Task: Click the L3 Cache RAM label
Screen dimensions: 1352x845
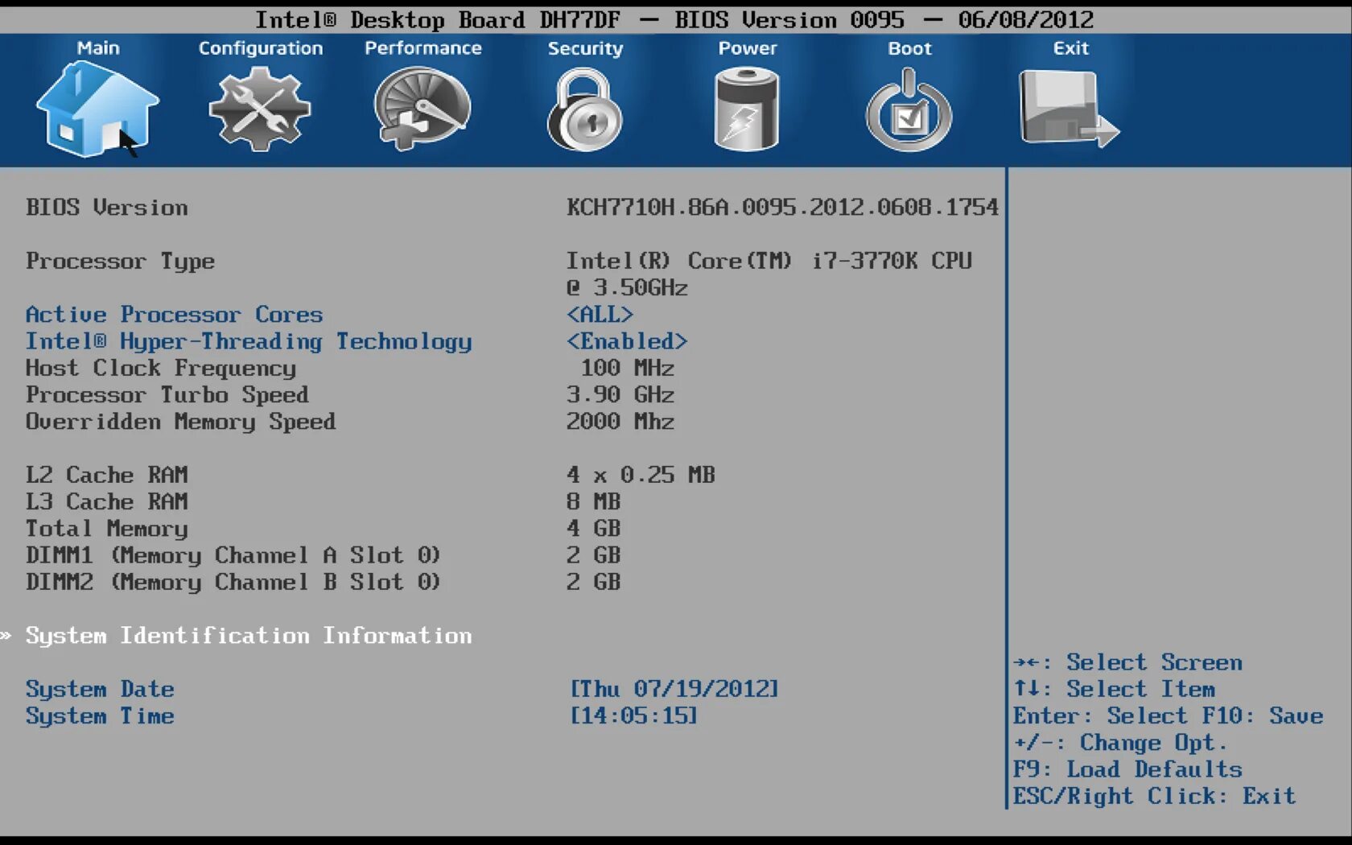Action: pos(107,501)
